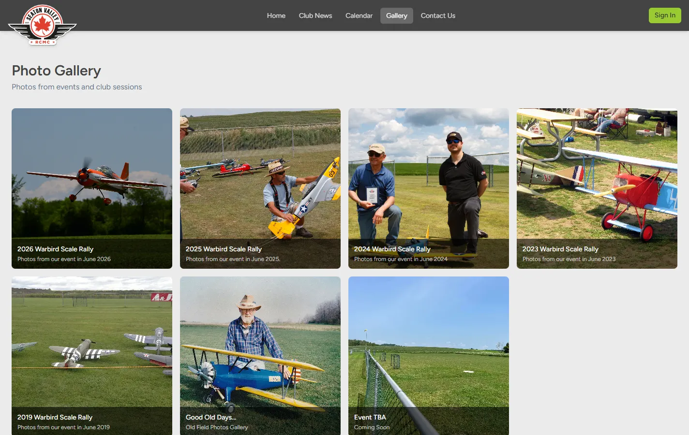Open the Contact Us page
Image resolution: width=689 pixels, height=435 pixels.
point(438,15)
